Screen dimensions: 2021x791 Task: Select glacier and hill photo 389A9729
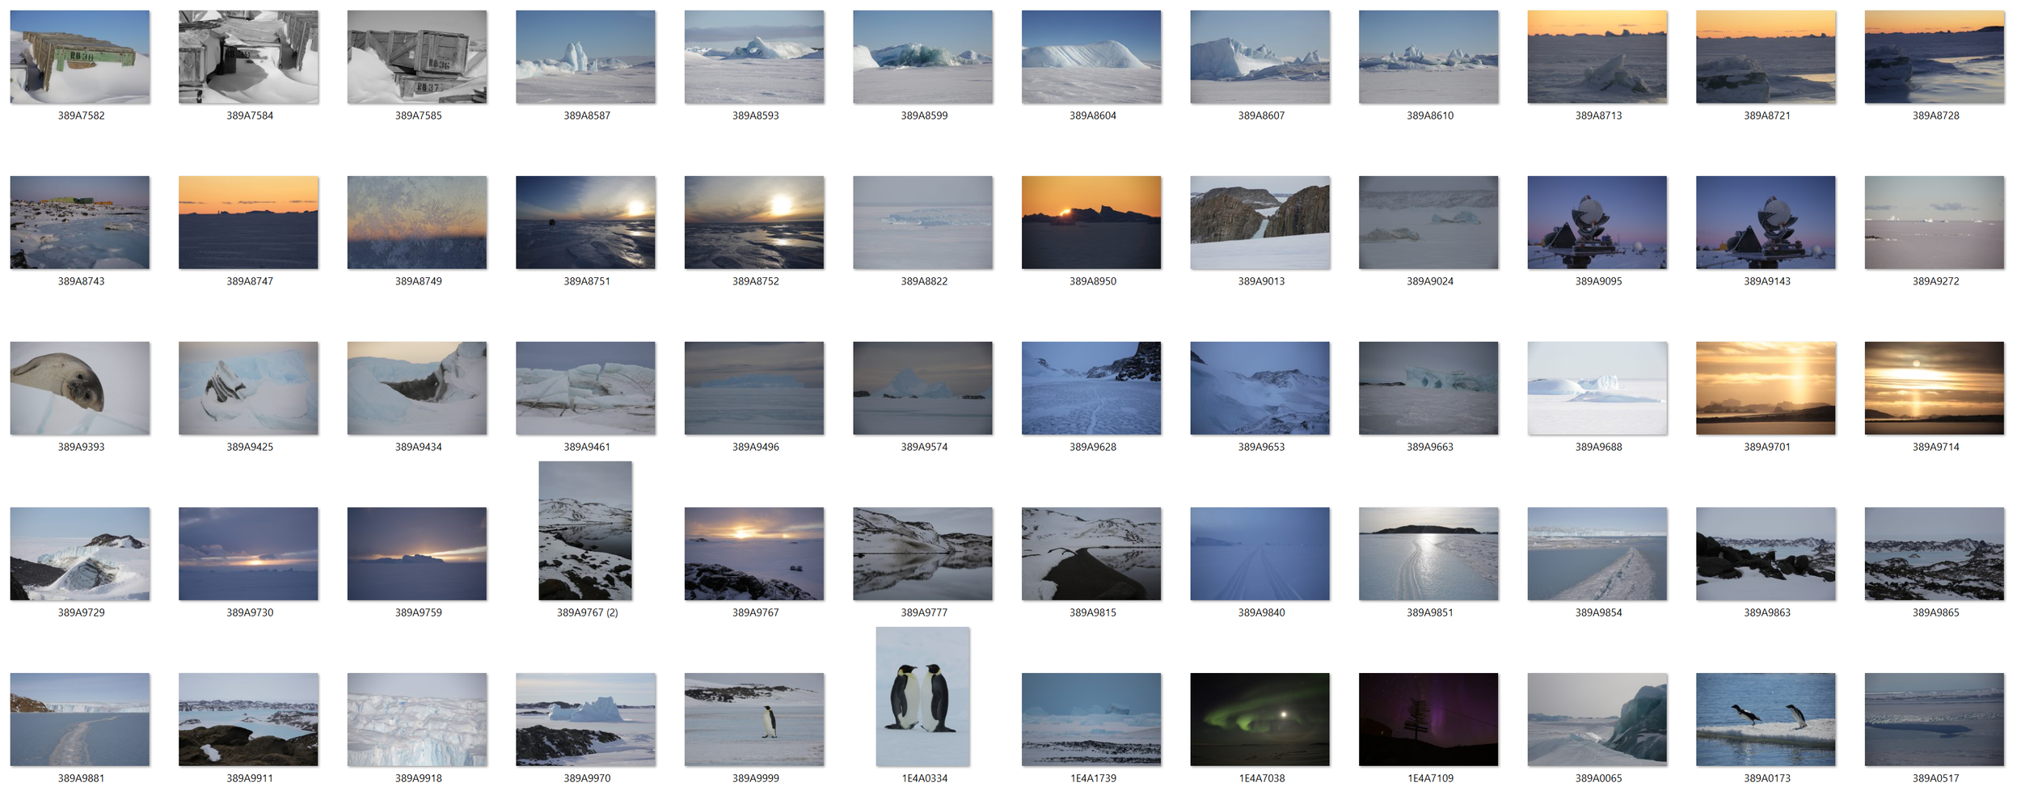(x=80, y=553)
